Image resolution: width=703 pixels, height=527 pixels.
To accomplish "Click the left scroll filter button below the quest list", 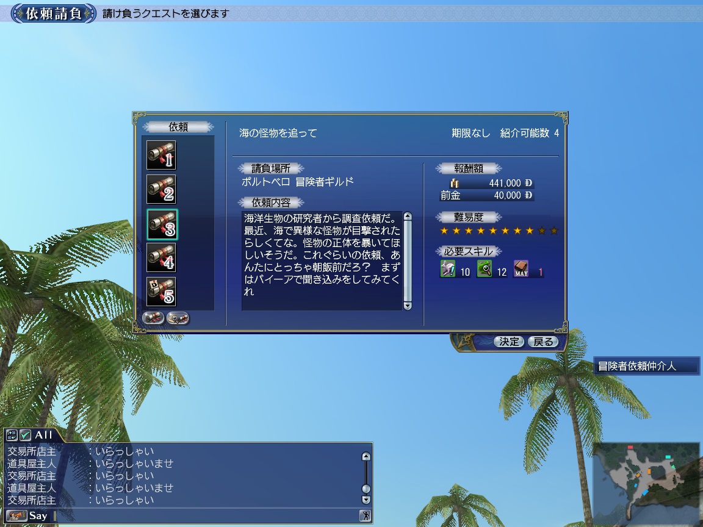I will pyautogui.click(x=153, y=318).
